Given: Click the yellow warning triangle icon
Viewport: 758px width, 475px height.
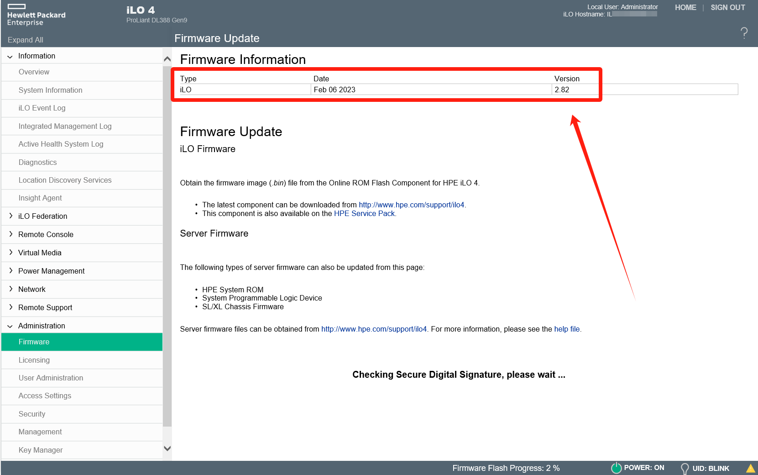Looking at the screenshot, I should pos(750,468).
